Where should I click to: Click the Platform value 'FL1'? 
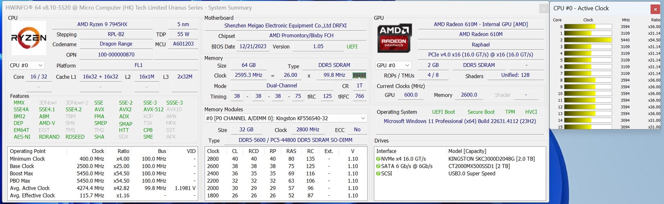click(139, 65)
